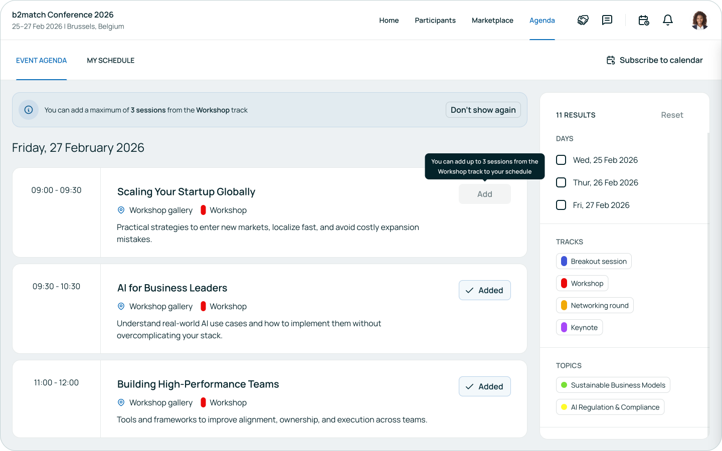
Task: Click checkmark icon on AI for Business Leaders
Action: tap(469, 290)
